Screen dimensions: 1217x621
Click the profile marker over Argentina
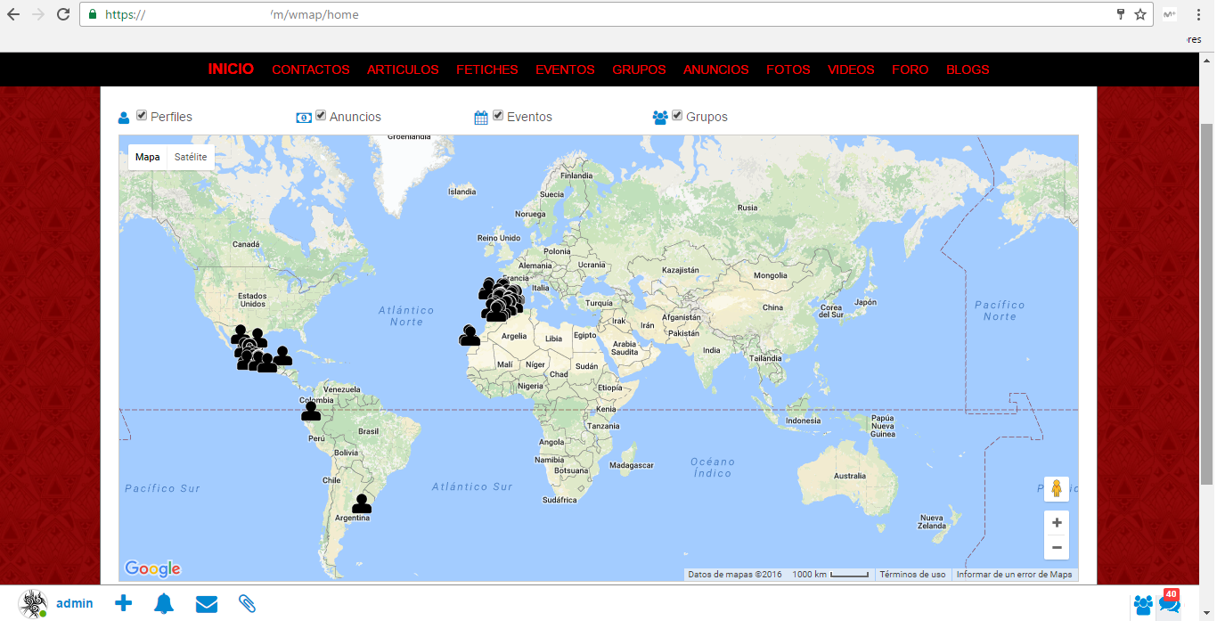(x=362, y=504)
